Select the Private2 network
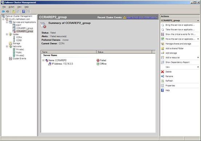 click(x=20, y=55)
